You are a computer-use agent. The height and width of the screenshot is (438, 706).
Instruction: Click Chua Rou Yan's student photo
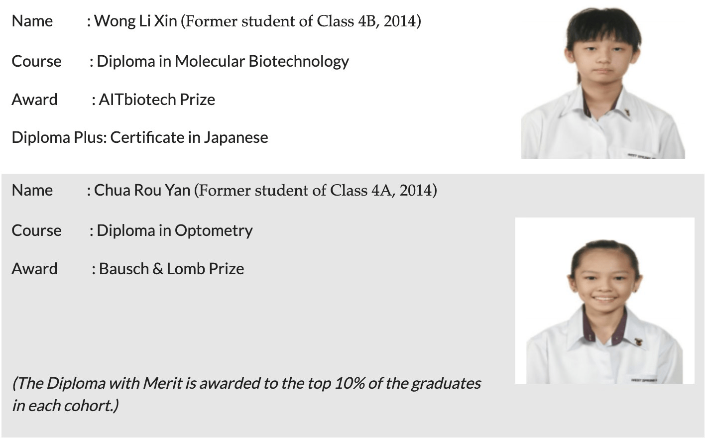604,301
